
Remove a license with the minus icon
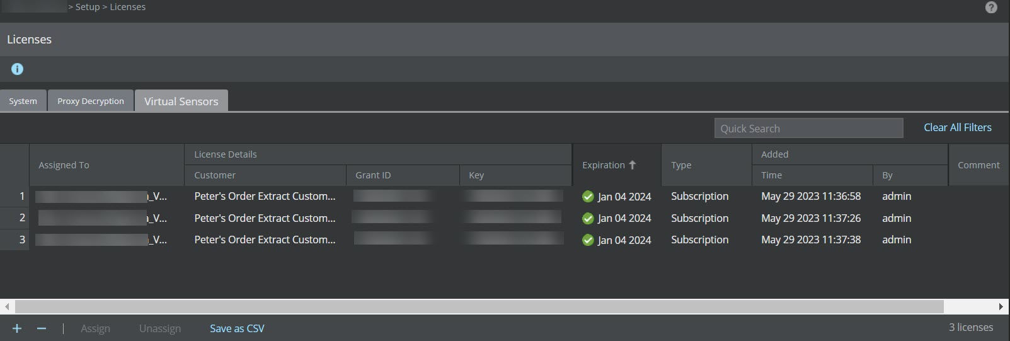click(x=42, y=328)
